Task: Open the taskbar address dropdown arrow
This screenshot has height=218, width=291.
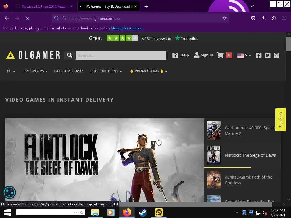Action: [x=76, y=212]
